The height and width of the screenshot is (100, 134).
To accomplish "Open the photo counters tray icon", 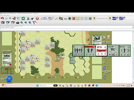I will [61, 18].
